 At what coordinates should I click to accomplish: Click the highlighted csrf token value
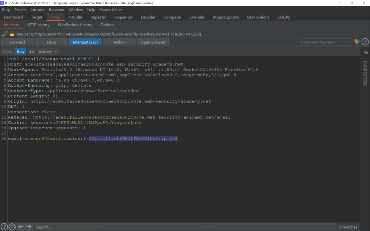tap(133, 139)
